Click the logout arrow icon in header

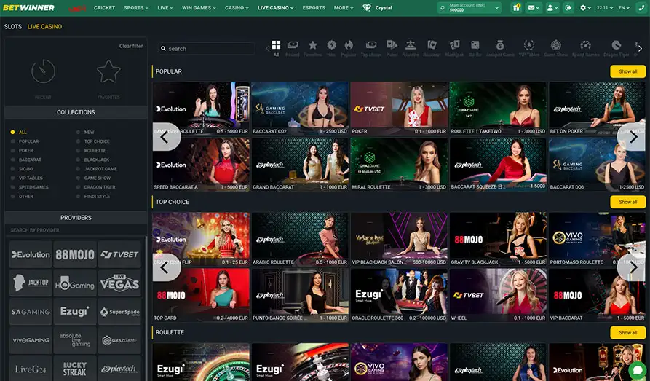click(x=568, y=7)
